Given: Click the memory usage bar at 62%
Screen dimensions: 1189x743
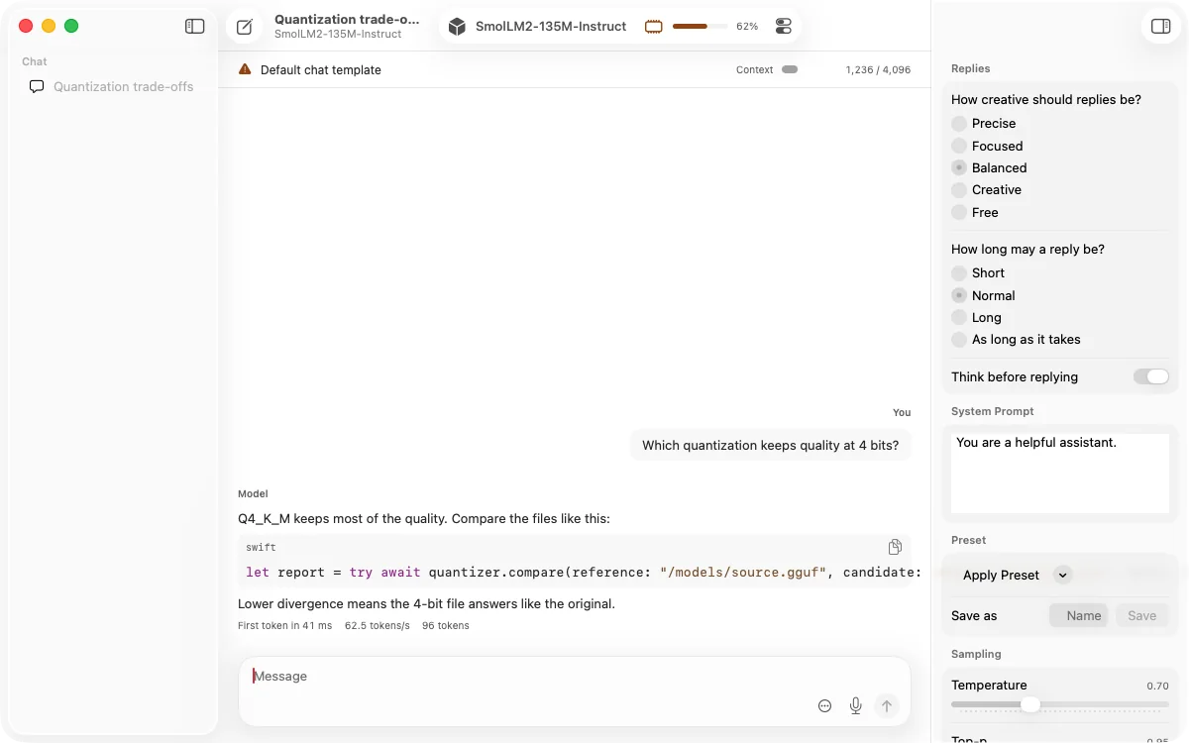Looking at the screenshot, I should (700, 27).
